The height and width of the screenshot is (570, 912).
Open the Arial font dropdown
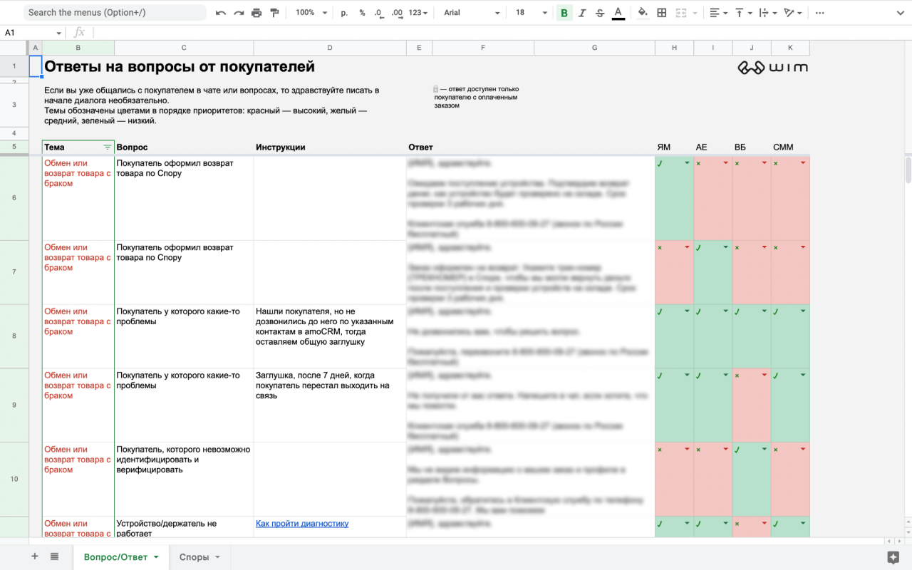470,13
